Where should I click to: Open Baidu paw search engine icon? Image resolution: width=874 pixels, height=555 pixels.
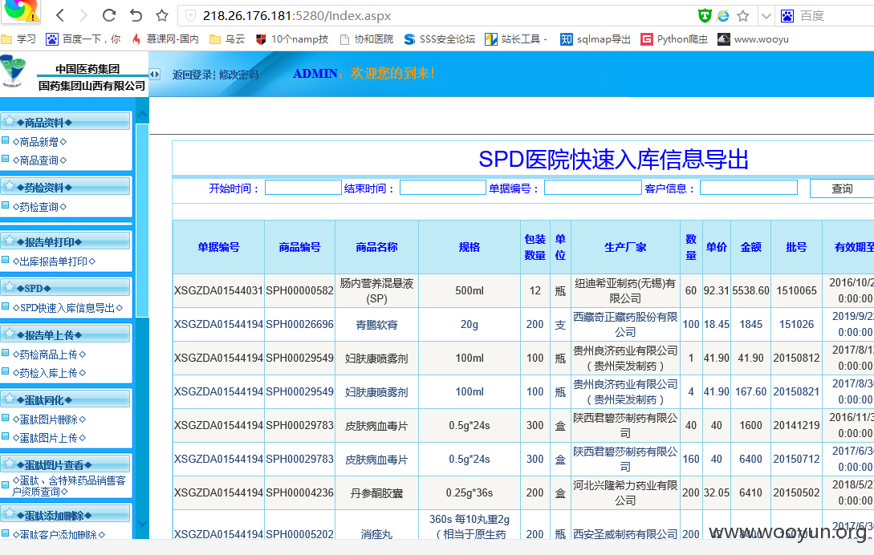[x=787, y=15]
